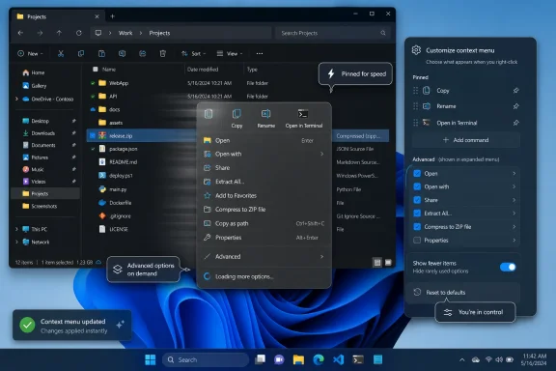Click the Copy icon in Explorer toolbar
556x371 pixels.
pos(81,53)
